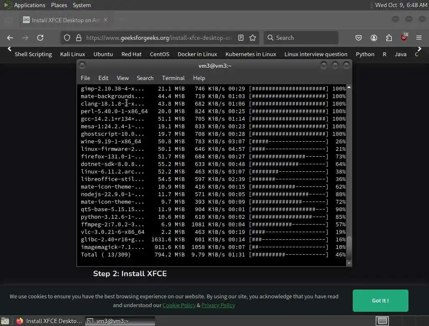
Task: Click the padlock site security icon
Action: tap(79, 38)
